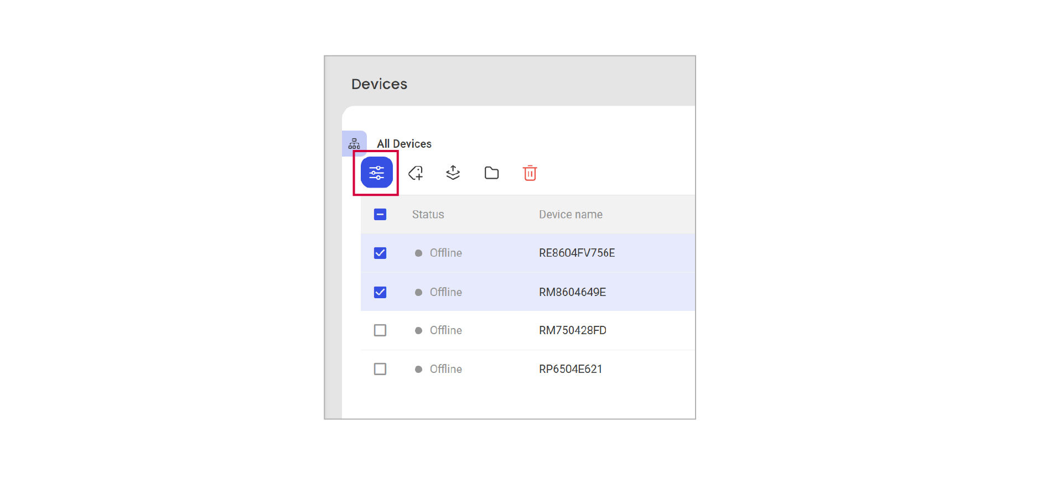The width and height of the screenshot is (1063, 483).
Task: Sort by the Device name column header
Action: click(x=571, y=215)
